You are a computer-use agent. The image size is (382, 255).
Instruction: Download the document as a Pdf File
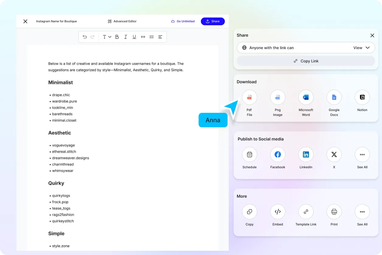(249, 97)
